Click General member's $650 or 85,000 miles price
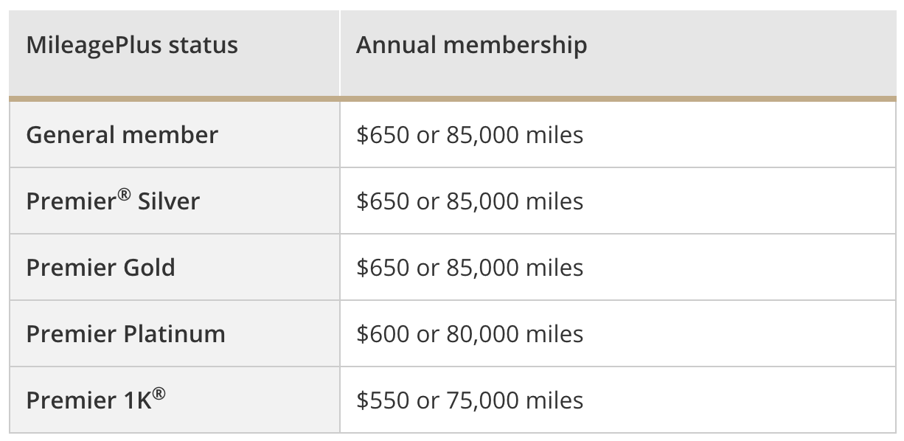Screen dimensions: 904x441 tap(470, 135)
